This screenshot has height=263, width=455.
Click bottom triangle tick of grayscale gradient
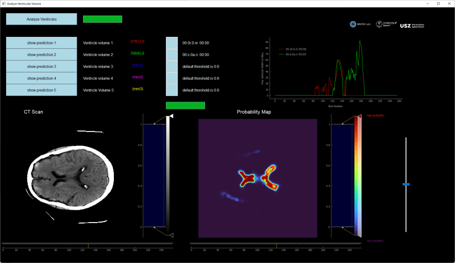click(x=171, y=235)
